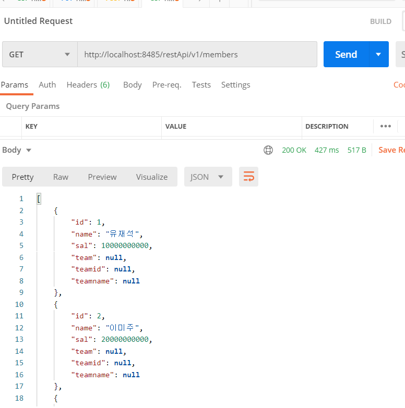Select the Pretty view
The width and height of the screenshot is (405, 408).
point(22,177)
